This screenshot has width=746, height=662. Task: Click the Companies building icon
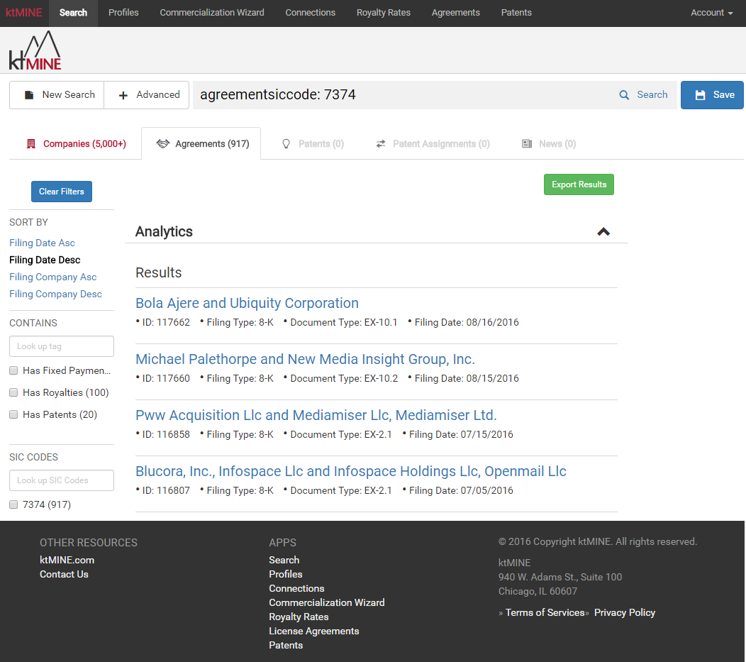pyautogui.click(x=30, y=144)
